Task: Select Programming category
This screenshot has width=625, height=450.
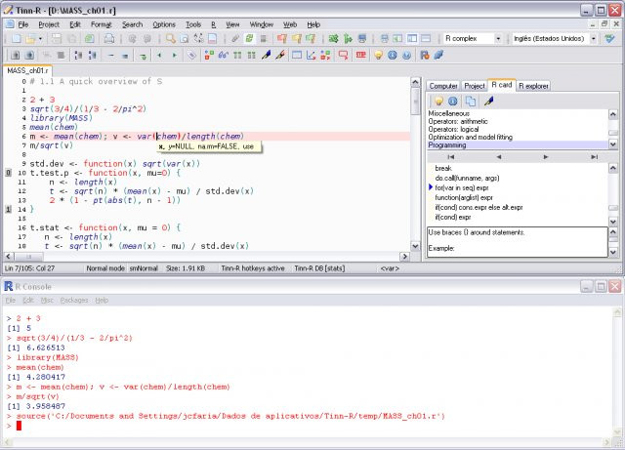Action: click(x=518, y=145)
